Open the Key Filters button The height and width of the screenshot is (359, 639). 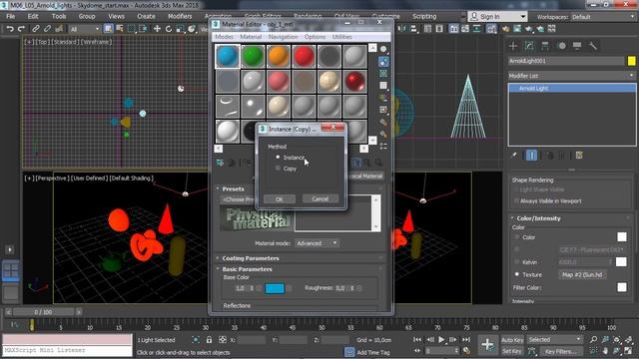point(561,351)
